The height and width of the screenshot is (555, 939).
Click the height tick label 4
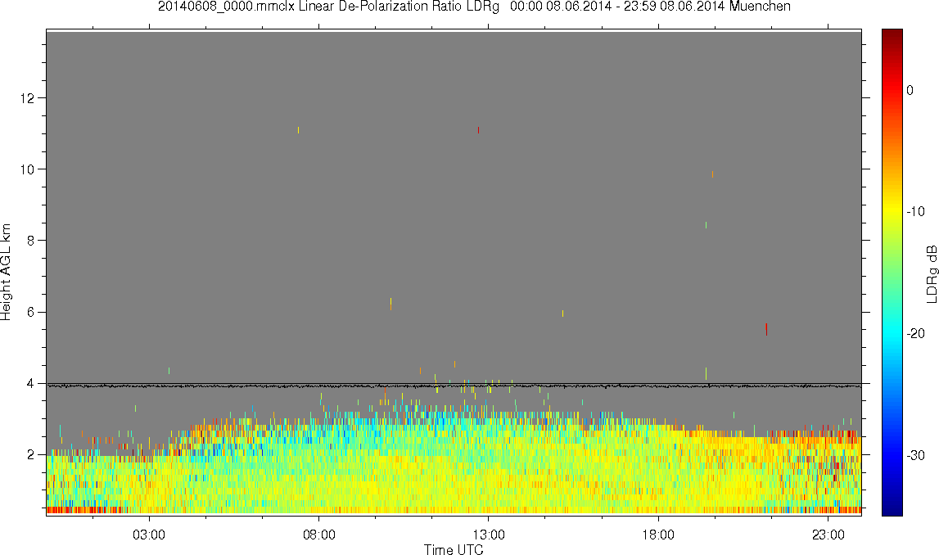[x=31, y=383]
